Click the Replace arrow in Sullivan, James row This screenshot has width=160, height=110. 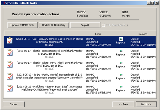(121, 39)
